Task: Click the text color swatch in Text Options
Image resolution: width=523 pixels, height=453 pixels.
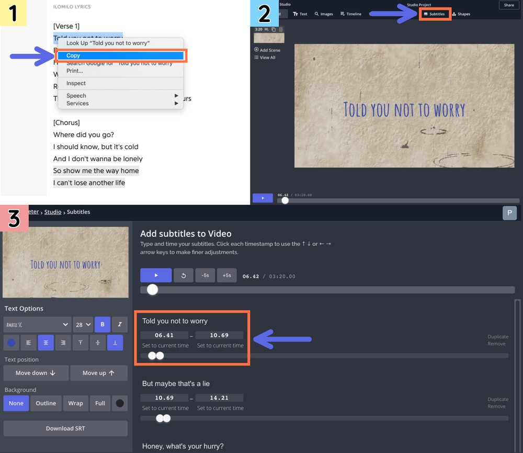Action: click(x=12, y=342)
